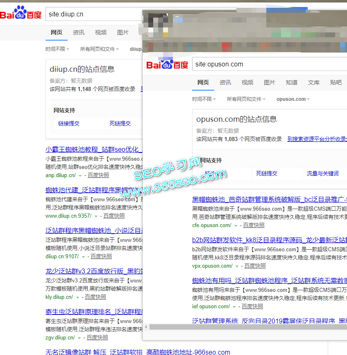This screenshot has width=347, height=355.
Task: Open 百度快照 for kly.diiup.cn/
Action: click(95, 297)
